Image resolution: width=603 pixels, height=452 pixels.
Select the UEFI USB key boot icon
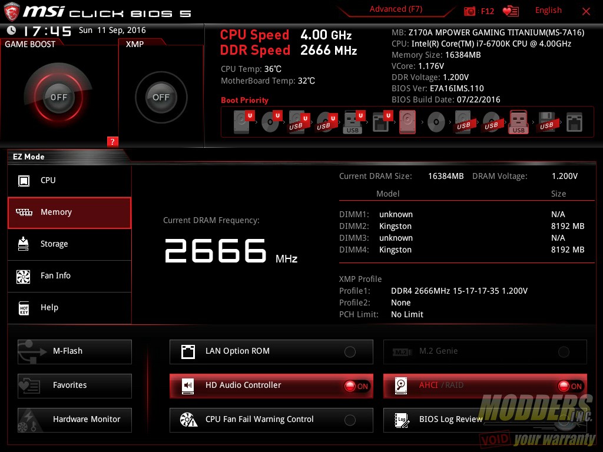tap(353, 122)
